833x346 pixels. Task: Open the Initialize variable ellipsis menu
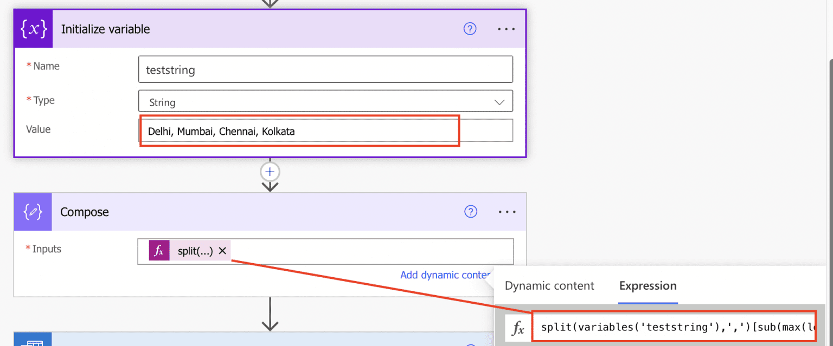[x=507, y=29]
